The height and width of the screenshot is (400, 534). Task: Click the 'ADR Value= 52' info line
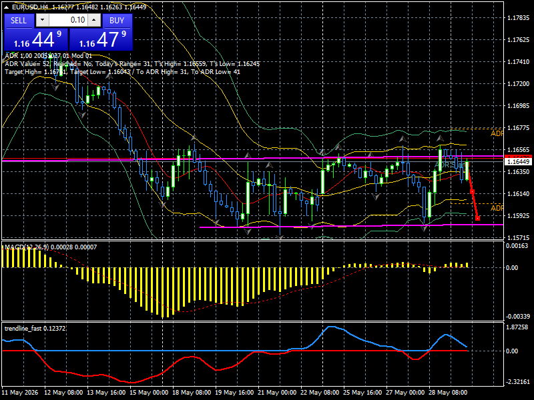point(132,64)
